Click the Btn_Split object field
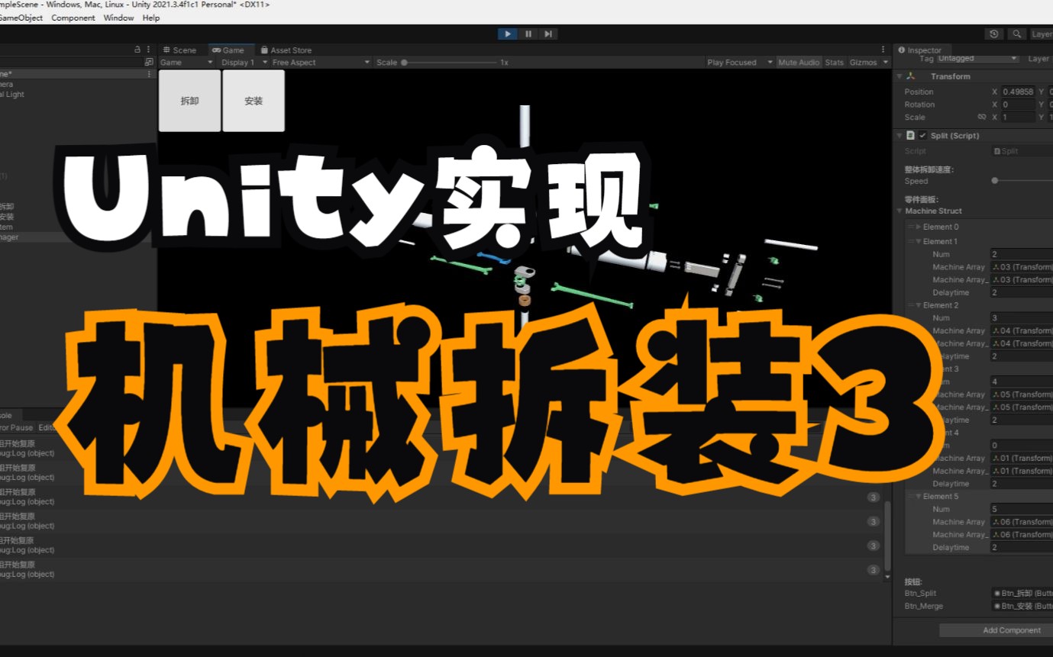1053x657 pixels. 1022,593
